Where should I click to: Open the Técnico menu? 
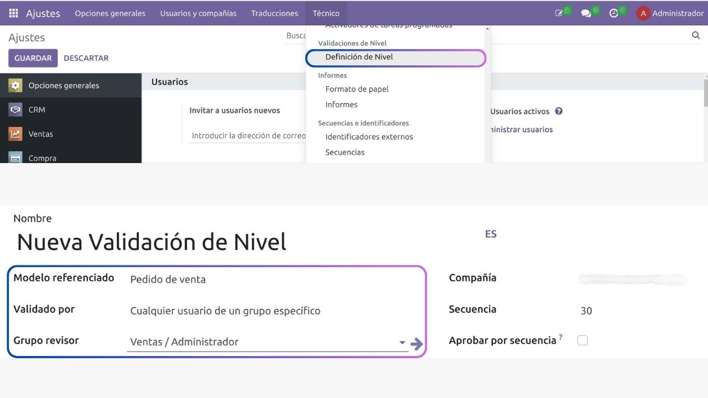point(326,13)
